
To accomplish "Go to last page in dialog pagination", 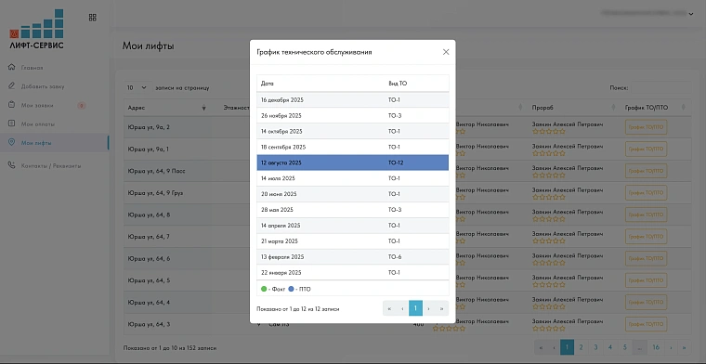I will pyautogui.click(x=441, y=308).
